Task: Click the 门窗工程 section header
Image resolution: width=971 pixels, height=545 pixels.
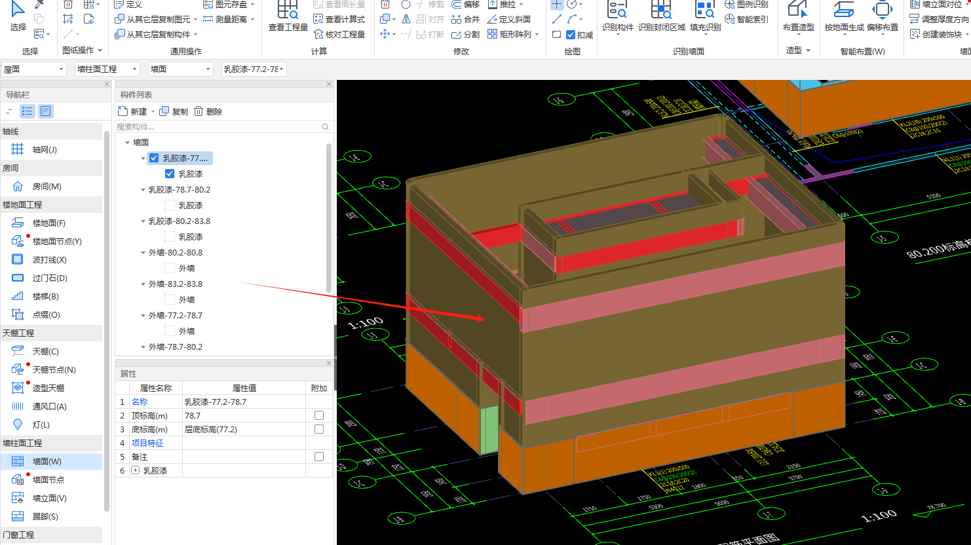Action: pos(51,535)
